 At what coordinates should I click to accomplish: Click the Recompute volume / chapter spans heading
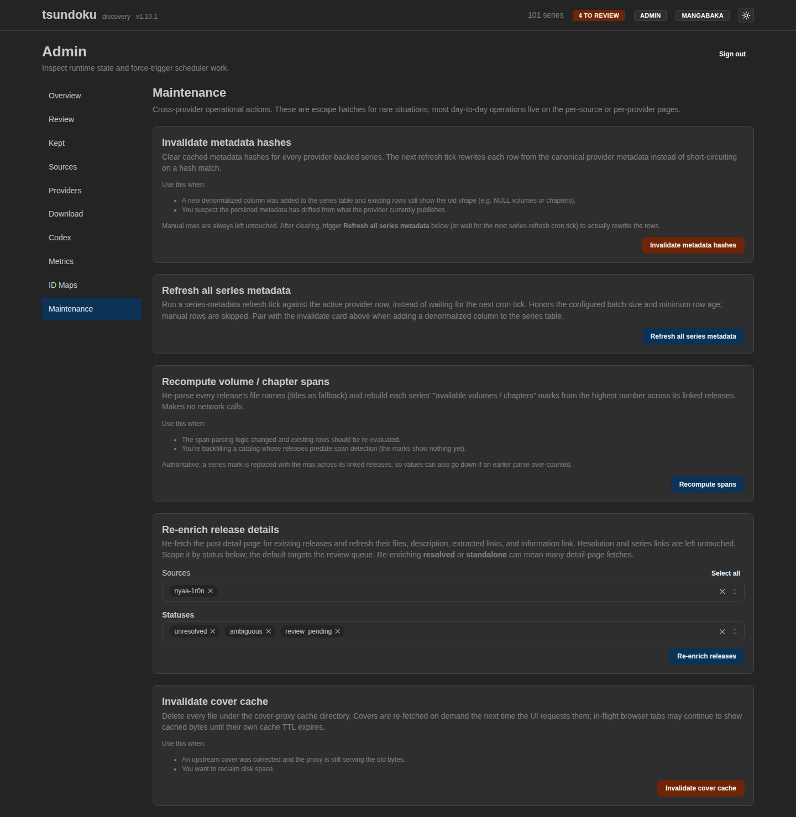pyautogui.click(x=245, y=382)
